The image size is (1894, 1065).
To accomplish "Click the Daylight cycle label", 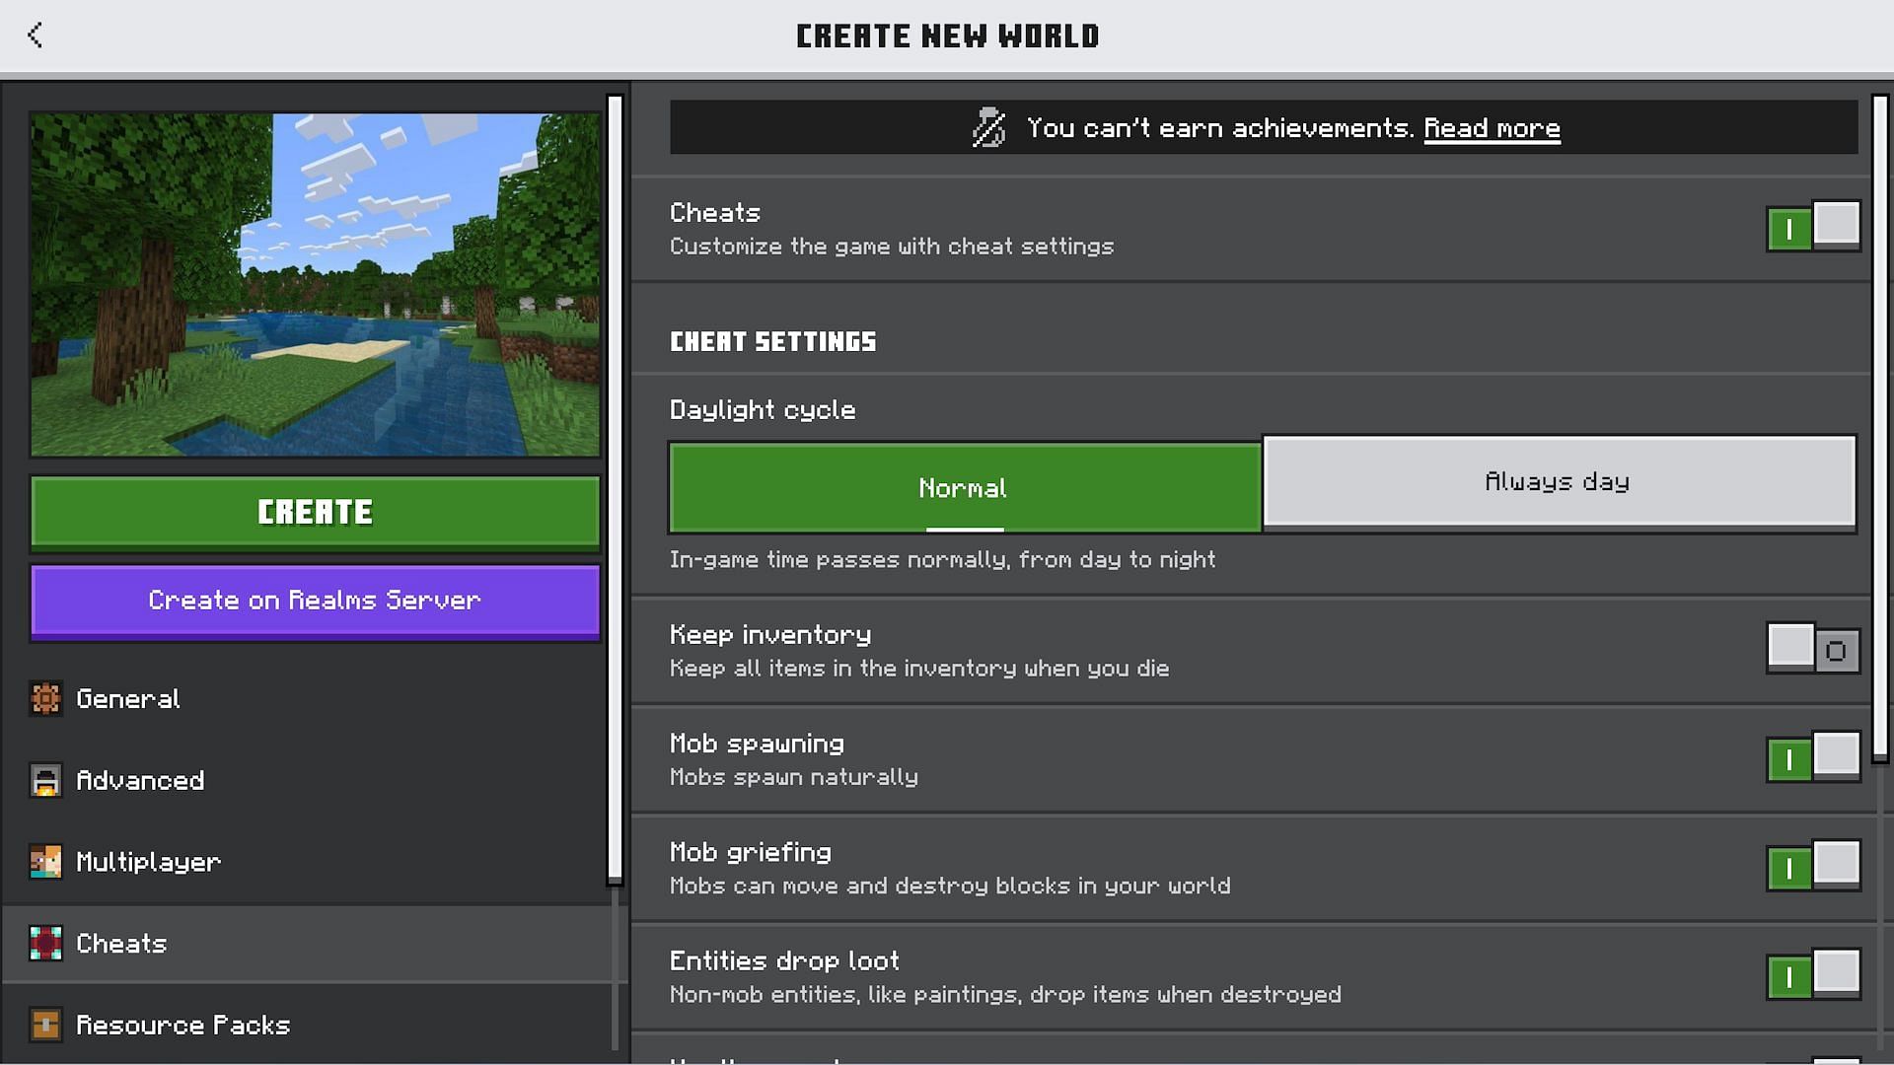I will click(x=763, y=410).
